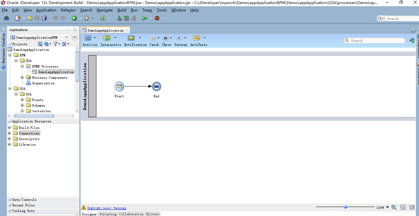Select DemoLappApplication under BPMN Processes
The height and width of the screenshot is (216, 419).
pyautogui.click(x=56, y=72)
